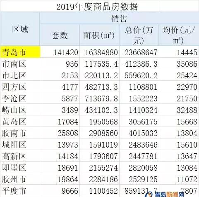Select the 套数 column header

point(60,35)
